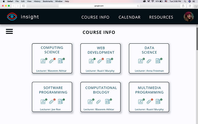The image size is (198, 124).
Task: Click "Lecturer: Ruairí Murphy" under Multimedia Programming
Action: click(149, 110)
